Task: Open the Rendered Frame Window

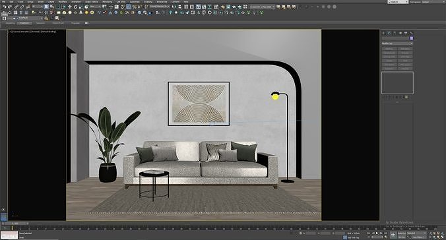Action: tap(228, 7)
